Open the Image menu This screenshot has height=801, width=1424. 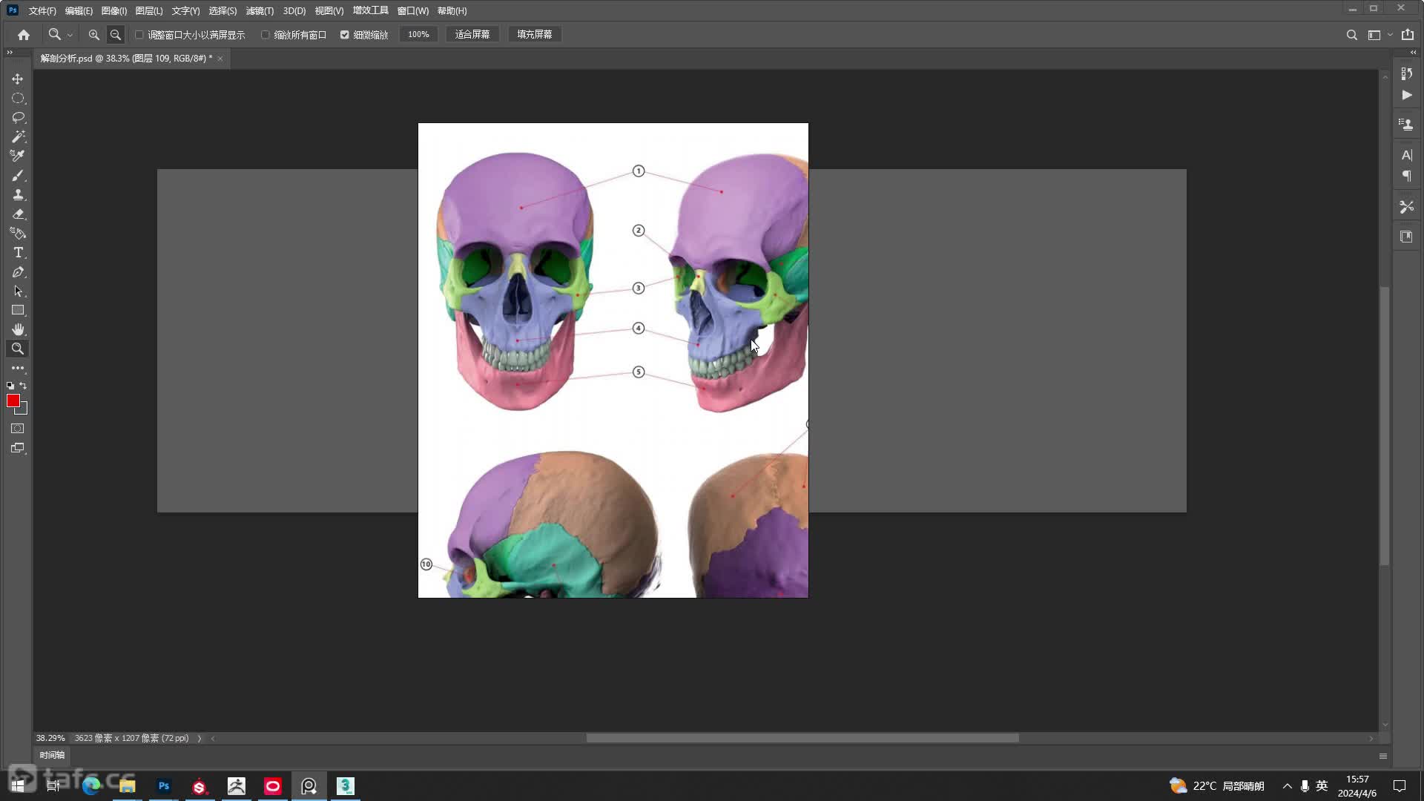(x=114, y=10)
